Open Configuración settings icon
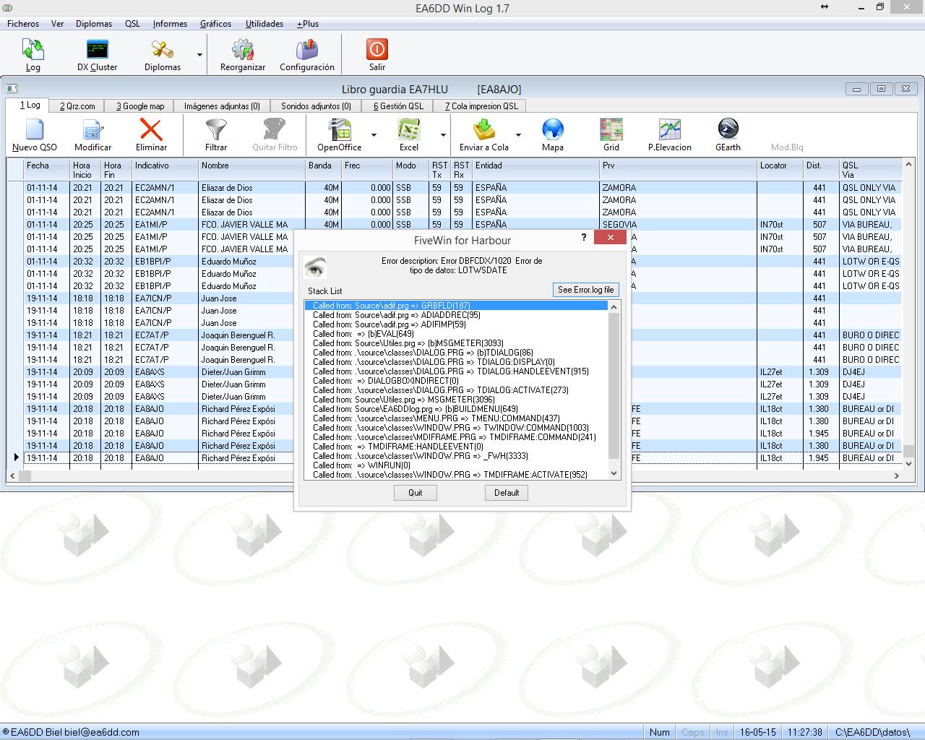The image size is (925, 740). click(x=306, y=55)
